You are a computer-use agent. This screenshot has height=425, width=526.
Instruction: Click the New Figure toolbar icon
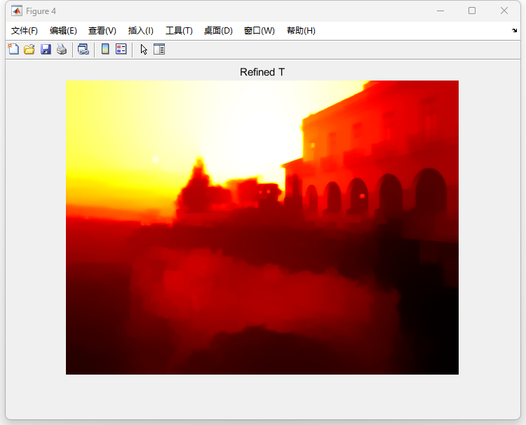click(x=13, y=49)
